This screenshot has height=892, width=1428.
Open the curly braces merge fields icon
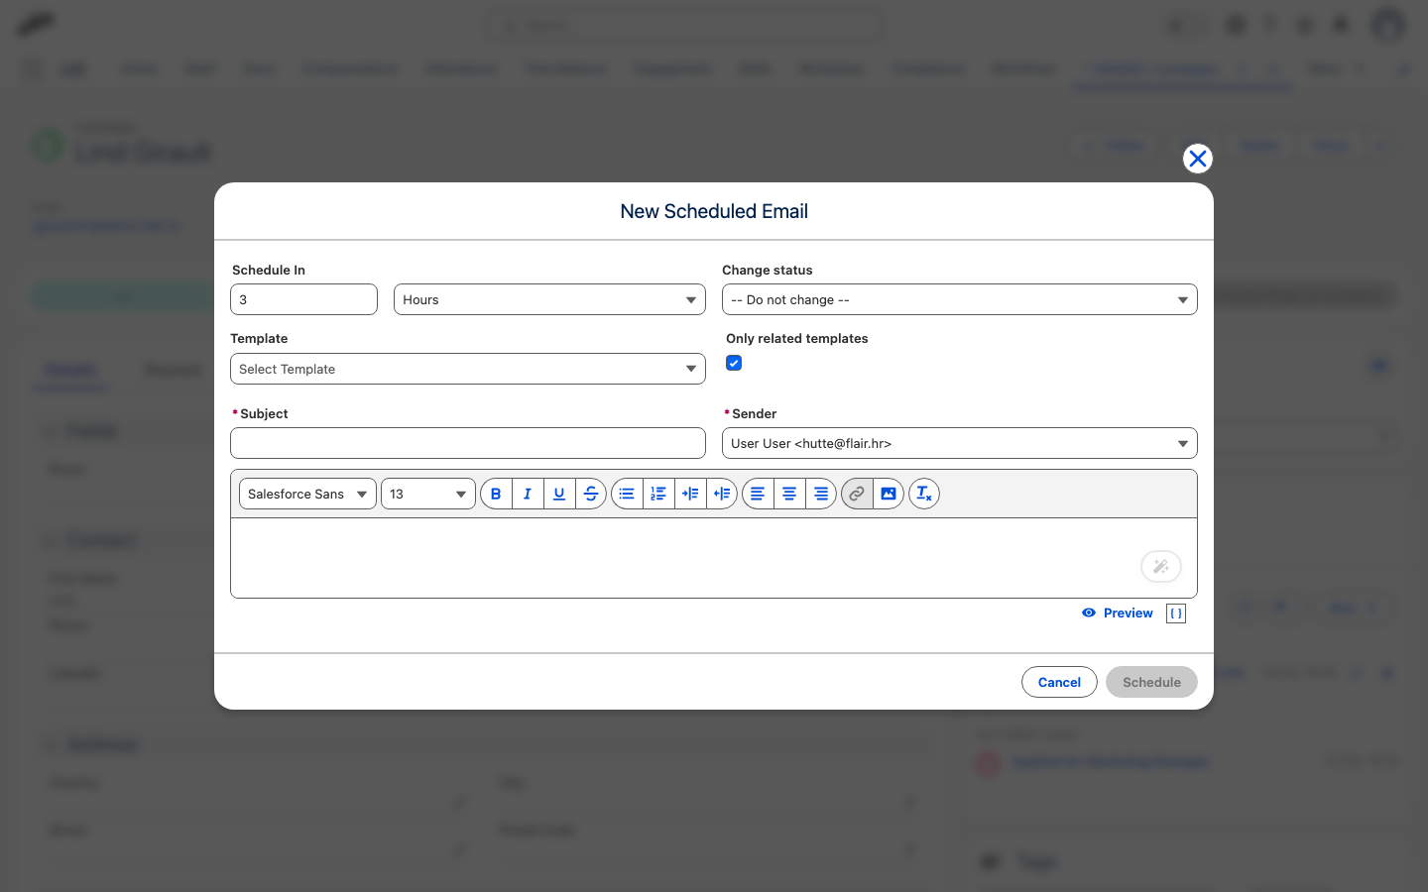pos(1176,613)
